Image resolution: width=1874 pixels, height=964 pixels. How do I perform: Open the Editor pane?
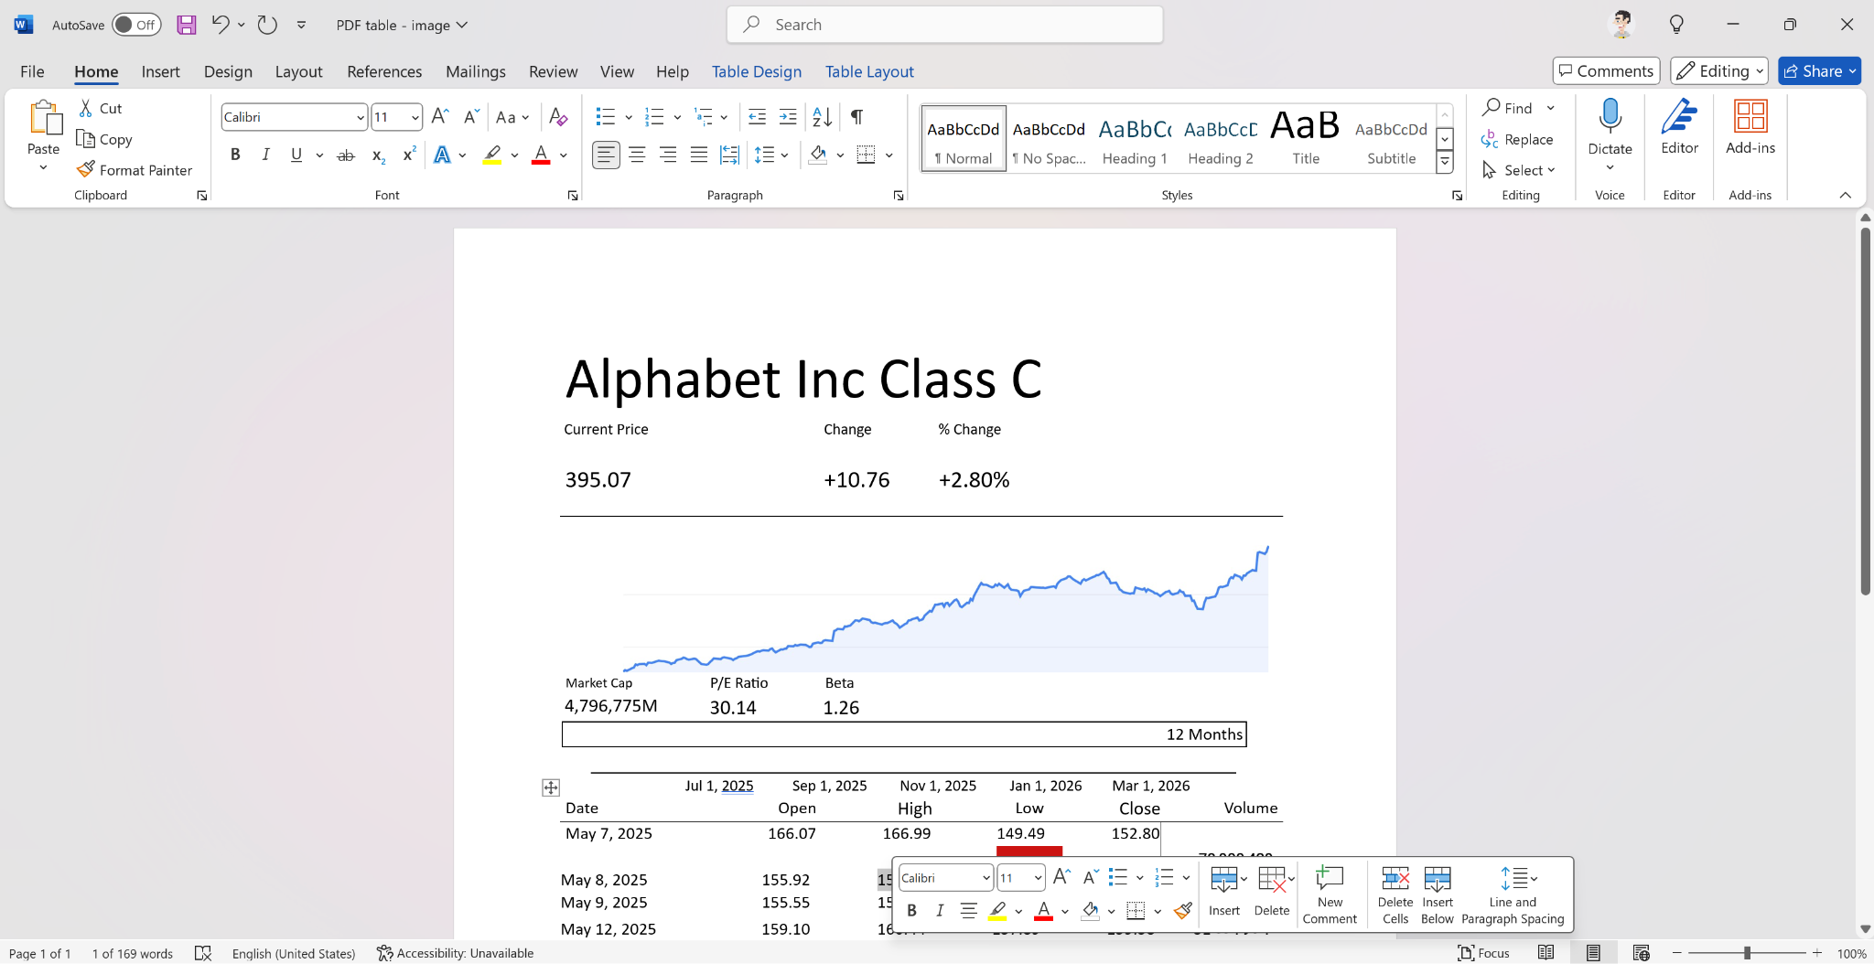[x=1679, y=128]
